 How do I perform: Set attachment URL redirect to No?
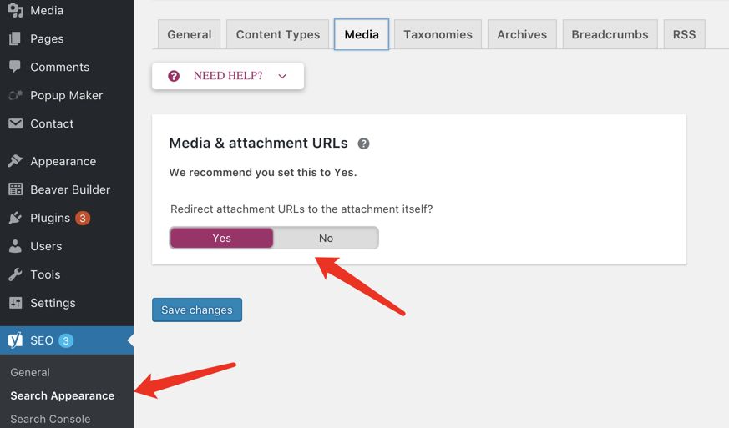[326, 238]
